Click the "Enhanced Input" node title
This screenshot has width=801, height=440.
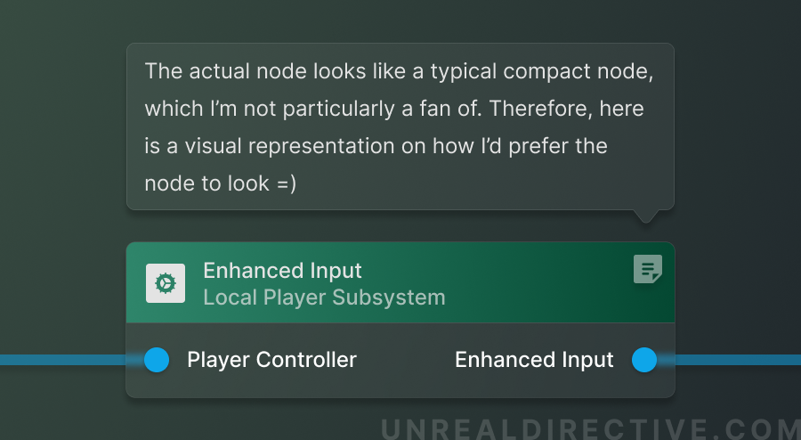(282, 271)
